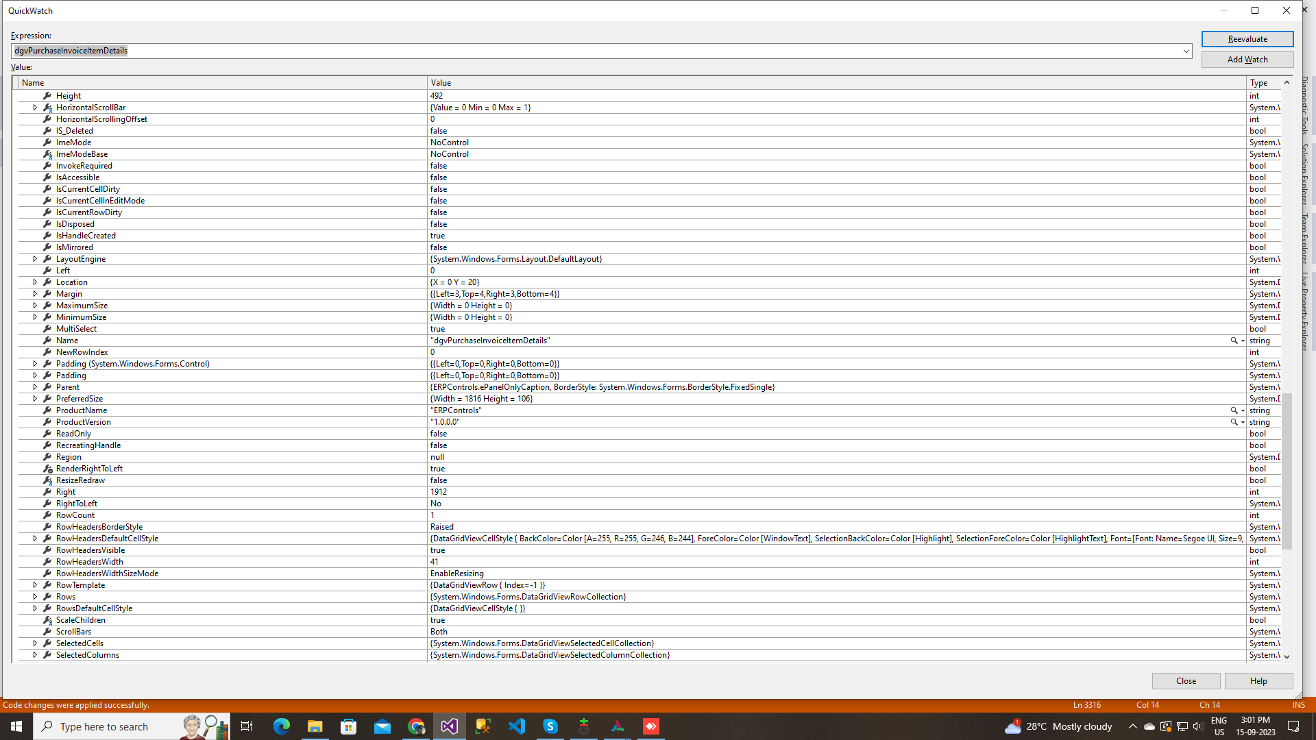Click the magnifier visualizer icon for ProductName row
The image size is (1316, 740).
[1234, 410]
